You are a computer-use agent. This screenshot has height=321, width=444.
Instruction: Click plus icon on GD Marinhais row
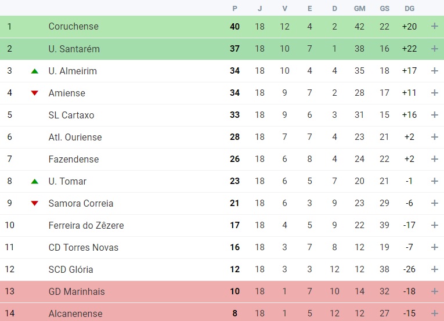pos(434,291)
